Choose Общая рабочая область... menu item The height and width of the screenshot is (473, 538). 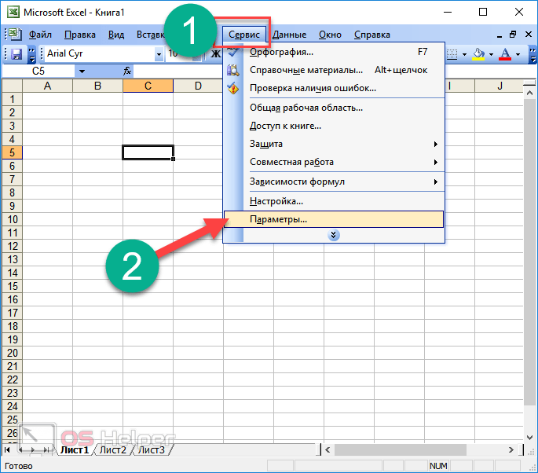pyautogui.click(x=334, y=108)
